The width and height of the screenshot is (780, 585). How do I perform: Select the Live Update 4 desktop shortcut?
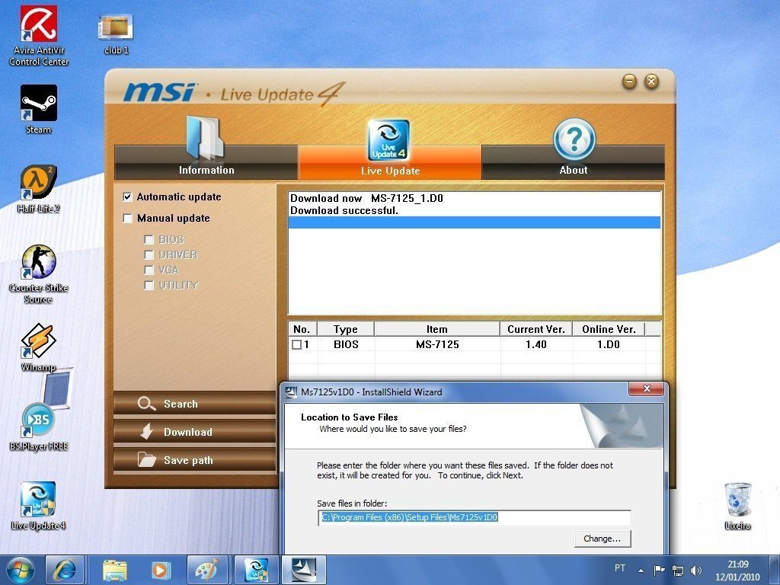pos(38,506)
